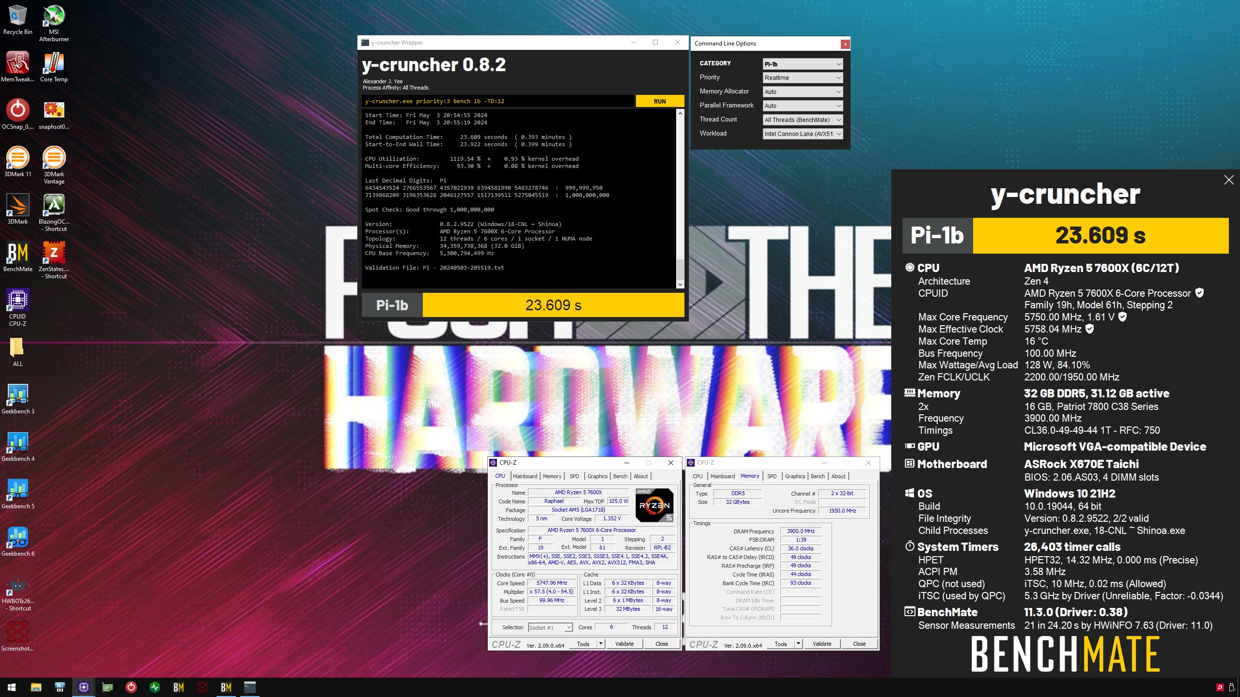Click the green heartbeat monitor taskbar icon
Viewport: 1240px width, 697px height.
coord(155,687)
